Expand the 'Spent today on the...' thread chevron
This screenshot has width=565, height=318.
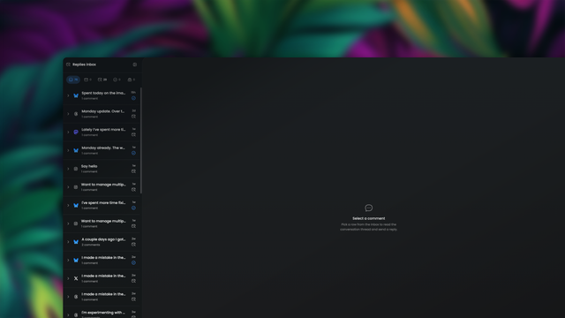coord(68,95)
